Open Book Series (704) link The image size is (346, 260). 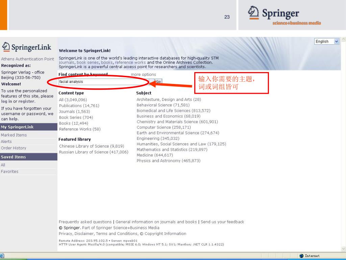tap(76, 117)
